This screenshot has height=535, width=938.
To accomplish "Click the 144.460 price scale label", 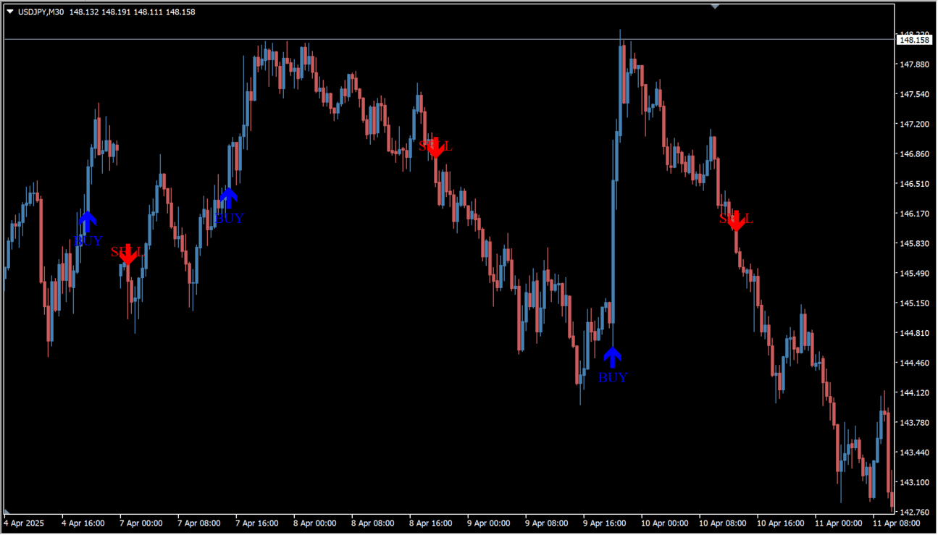I will click(914, 363).
